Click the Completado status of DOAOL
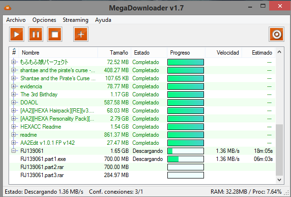The image size is (291, 197). (145, 103)
